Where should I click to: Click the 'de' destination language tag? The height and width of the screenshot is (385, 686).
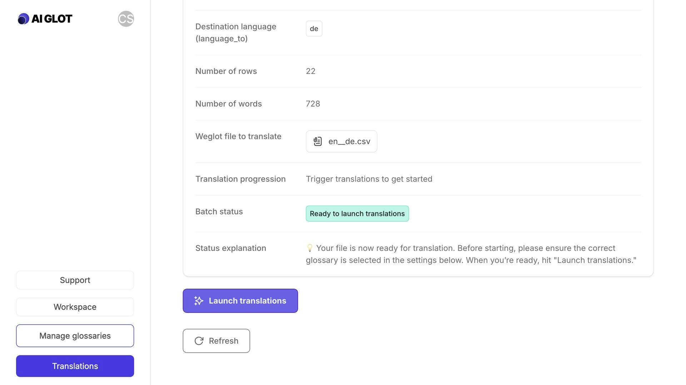(x=314, y=29)
